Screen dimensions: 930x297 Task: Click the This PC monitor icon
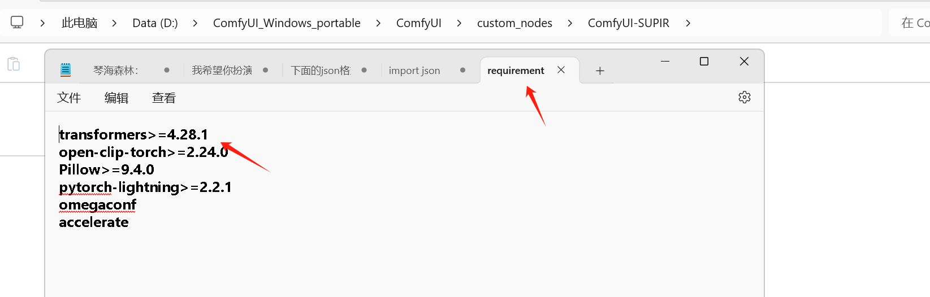point(17,23)
